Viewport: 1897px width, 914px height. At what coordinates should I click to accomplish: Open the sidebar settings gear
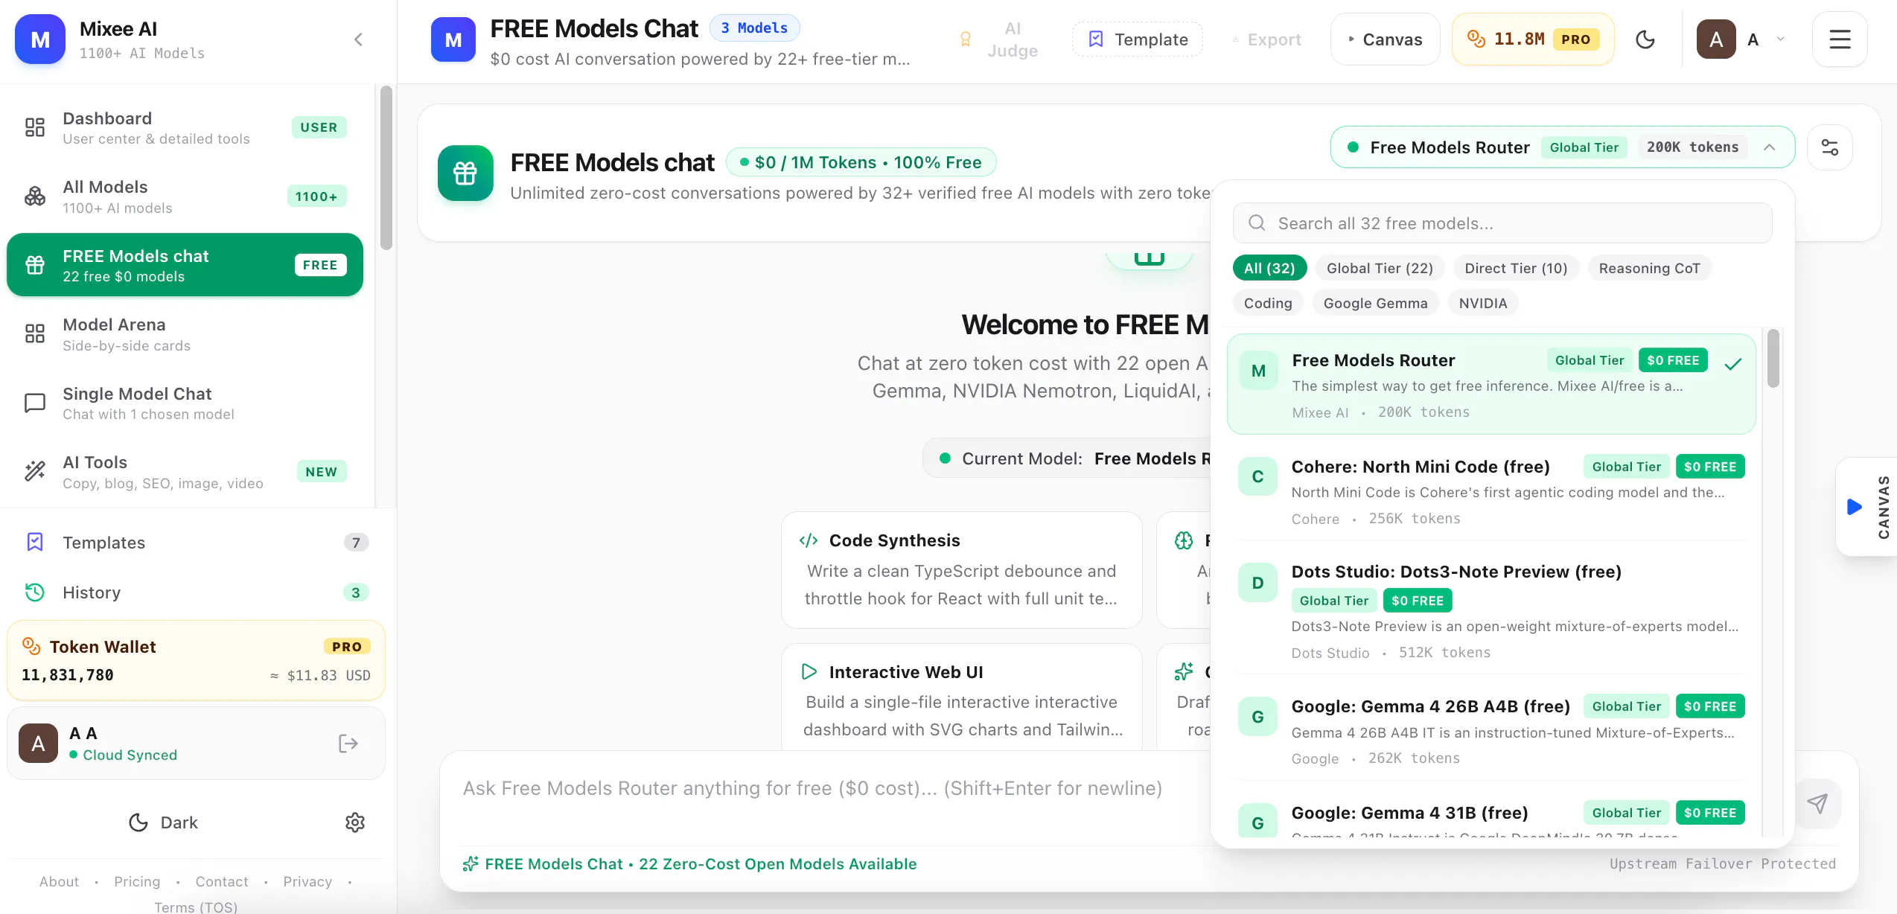(355, 822)
